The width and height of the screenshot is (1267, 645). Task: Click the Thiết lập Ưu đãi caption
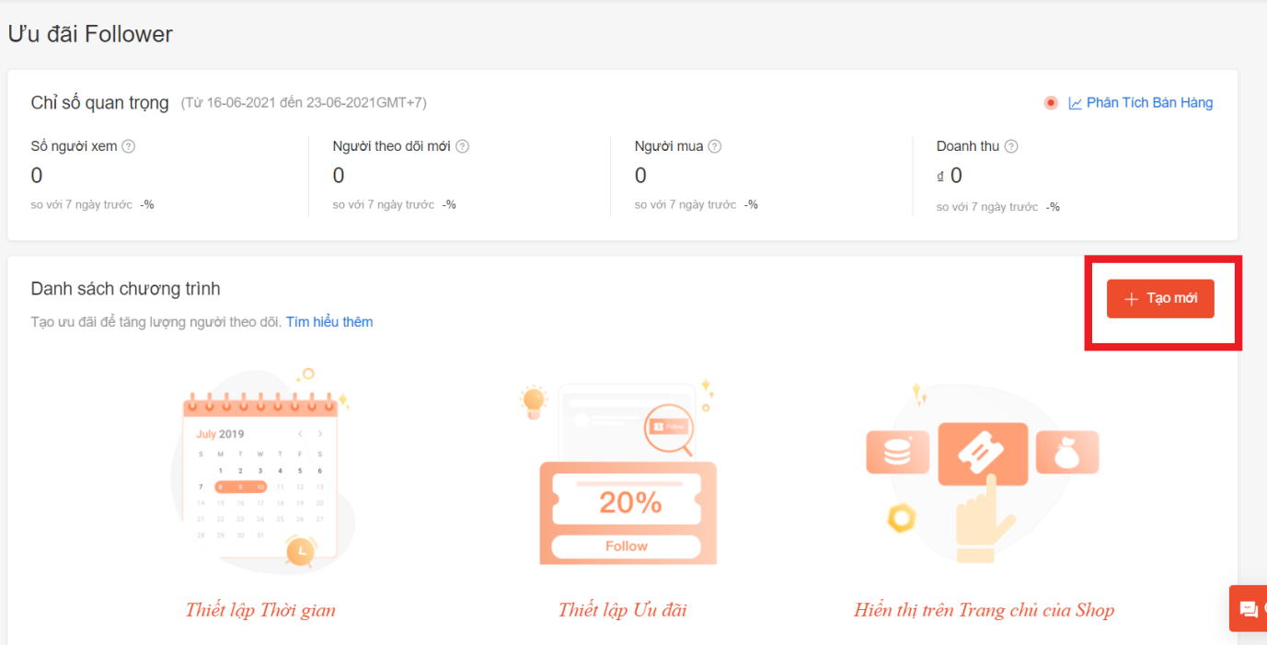pyautogui.click(x=622, y=610)
